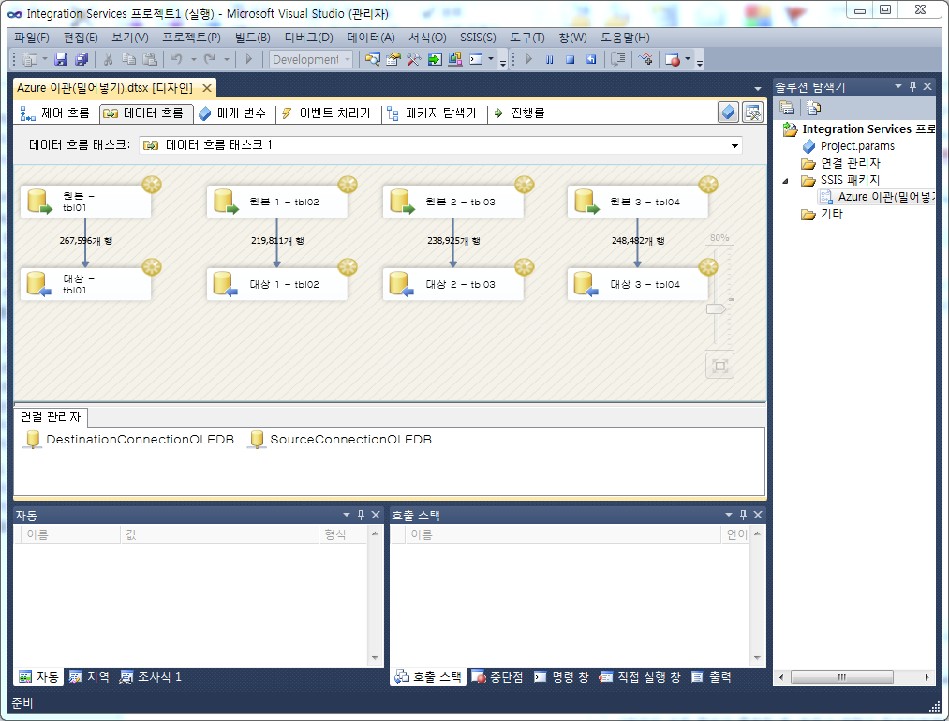This screenshot has height=721, width=949.
Task: Switch to the 출력 tab
Action: click(711, 677)
